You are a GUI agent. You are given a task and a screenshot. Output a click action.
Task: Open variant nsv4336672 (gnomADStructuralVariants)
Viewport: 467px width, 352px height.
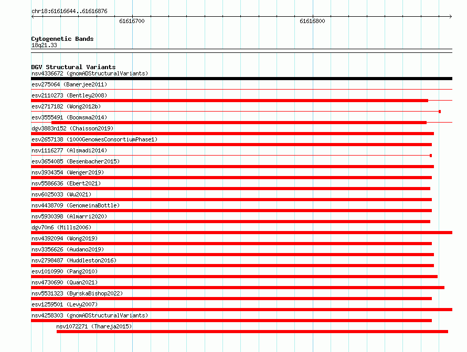click(x=90, y=73)
